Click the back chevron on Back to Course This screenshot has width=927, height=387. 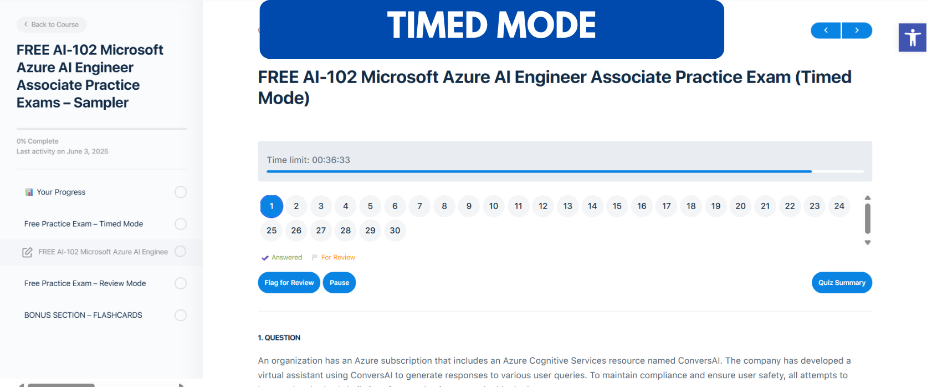tap(25, 24)
